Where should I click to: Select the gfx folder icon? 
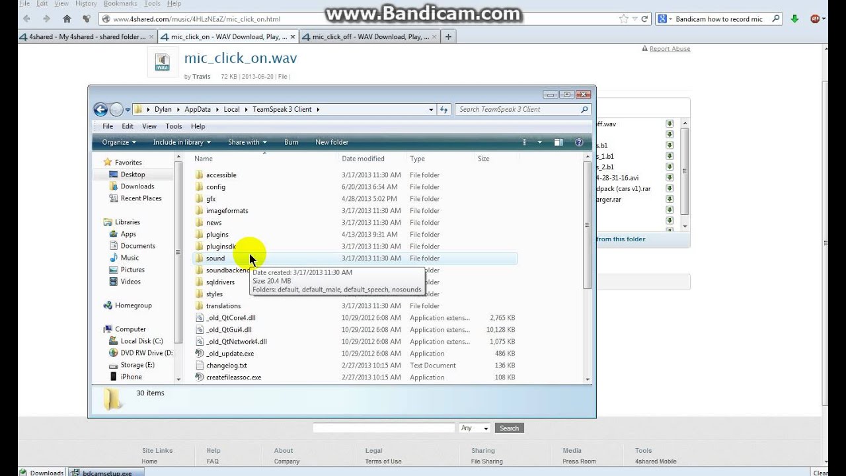coord(200,199)
